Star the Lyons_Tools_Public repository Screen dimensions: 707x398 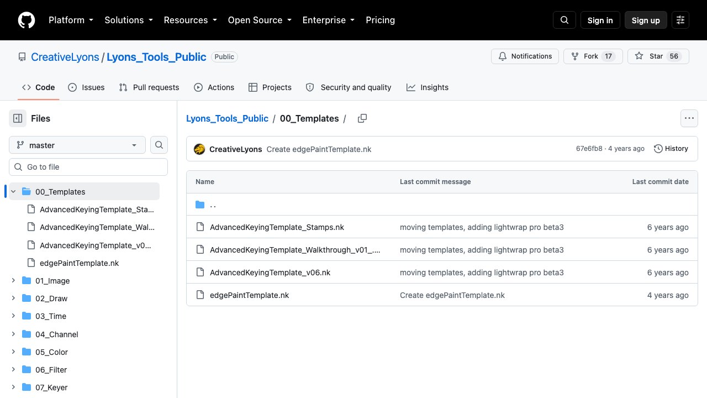pyautogui.click(x=658, y=56)
